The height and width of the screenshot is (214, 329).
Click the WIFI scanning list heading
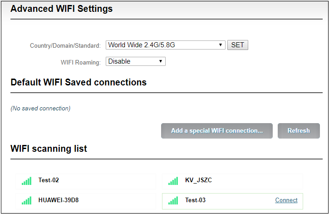coord(49,149)
